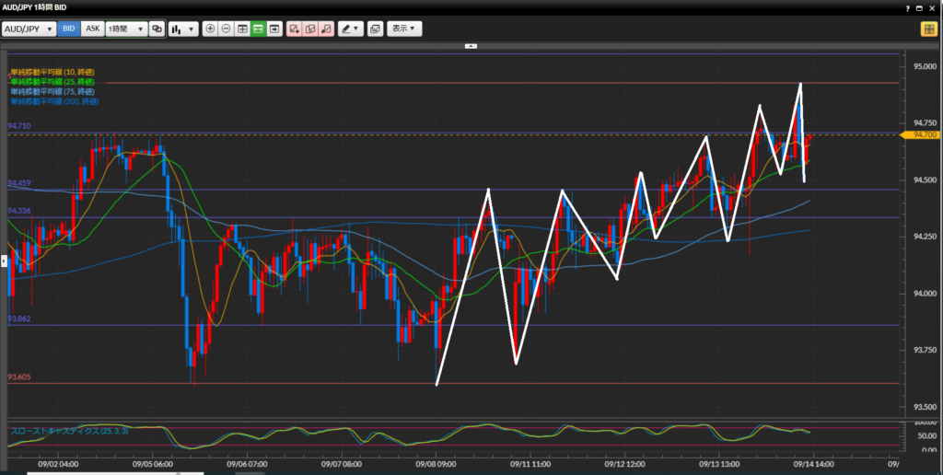Open the drawing pen tool menu
The image size is (943, 475).
pyautogui.click(x=350, y=29)
